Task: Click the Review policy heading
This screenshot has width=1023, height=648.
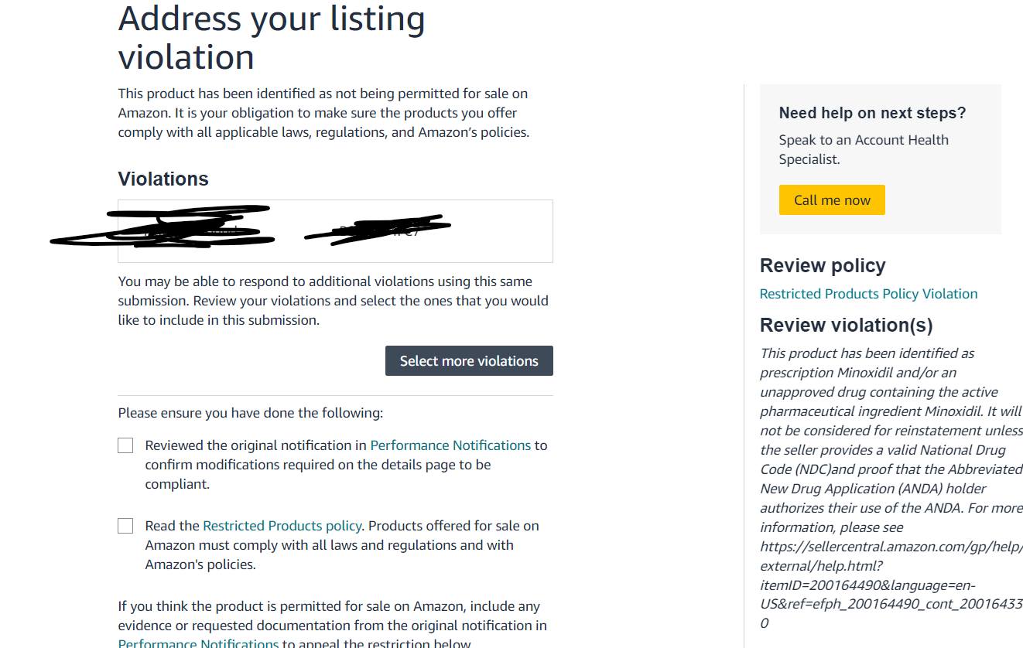Action: (823, 265)
